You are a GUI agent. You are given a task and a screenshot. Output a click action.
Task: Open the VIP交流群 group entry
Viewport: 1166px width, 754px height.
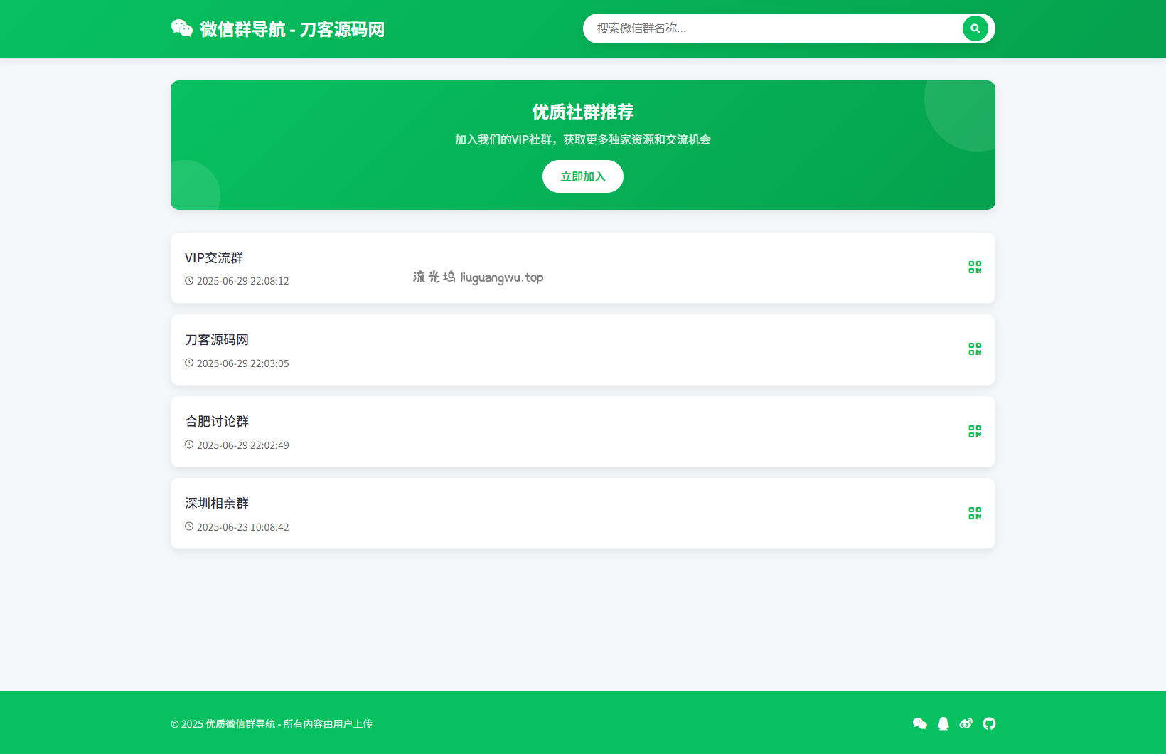(x=213, y=257)
